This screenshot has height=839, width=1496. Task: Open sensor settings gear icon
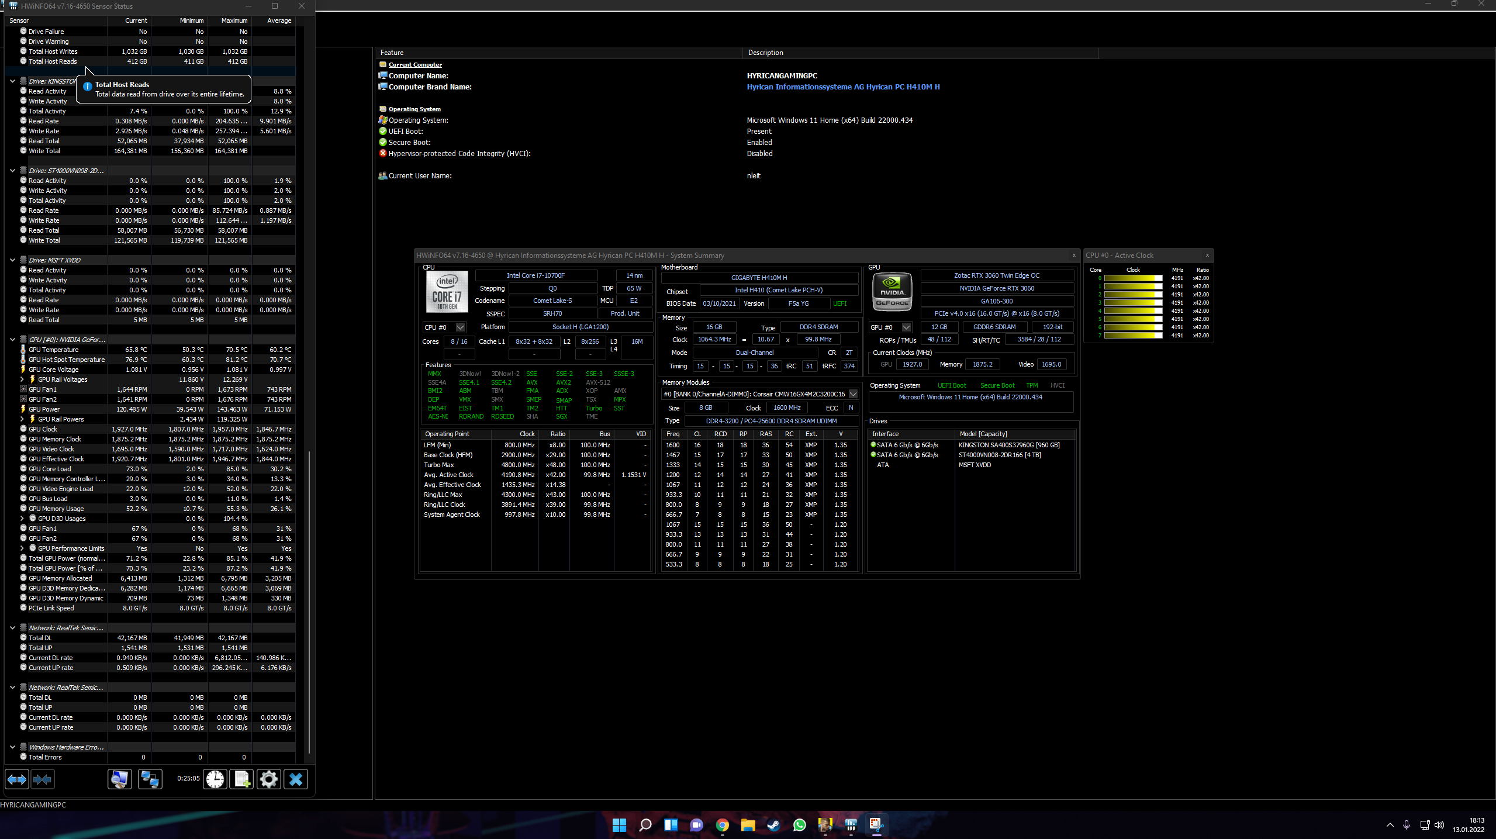click(269, 779)
